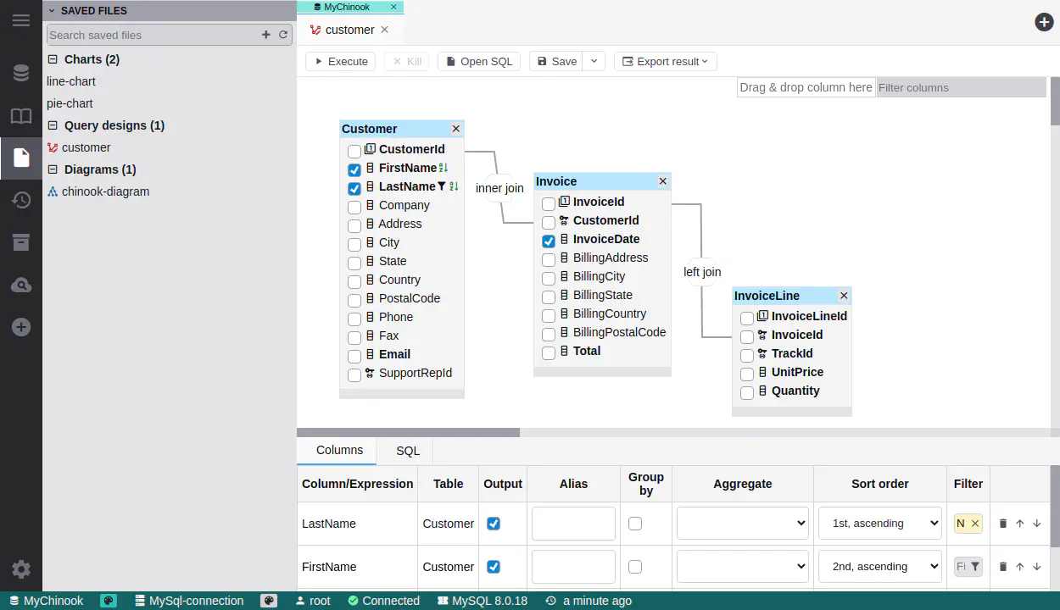Open the archive sidebar icon
The height and width of the screenshot is (610, 1060).
tap(21, 242)
